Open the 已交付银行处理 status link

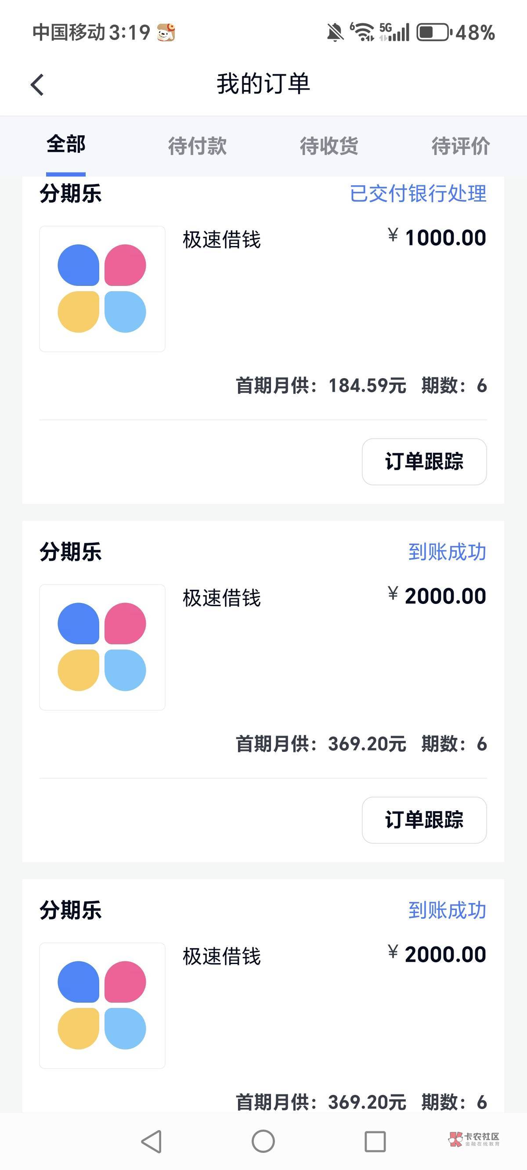pos(418,194)
